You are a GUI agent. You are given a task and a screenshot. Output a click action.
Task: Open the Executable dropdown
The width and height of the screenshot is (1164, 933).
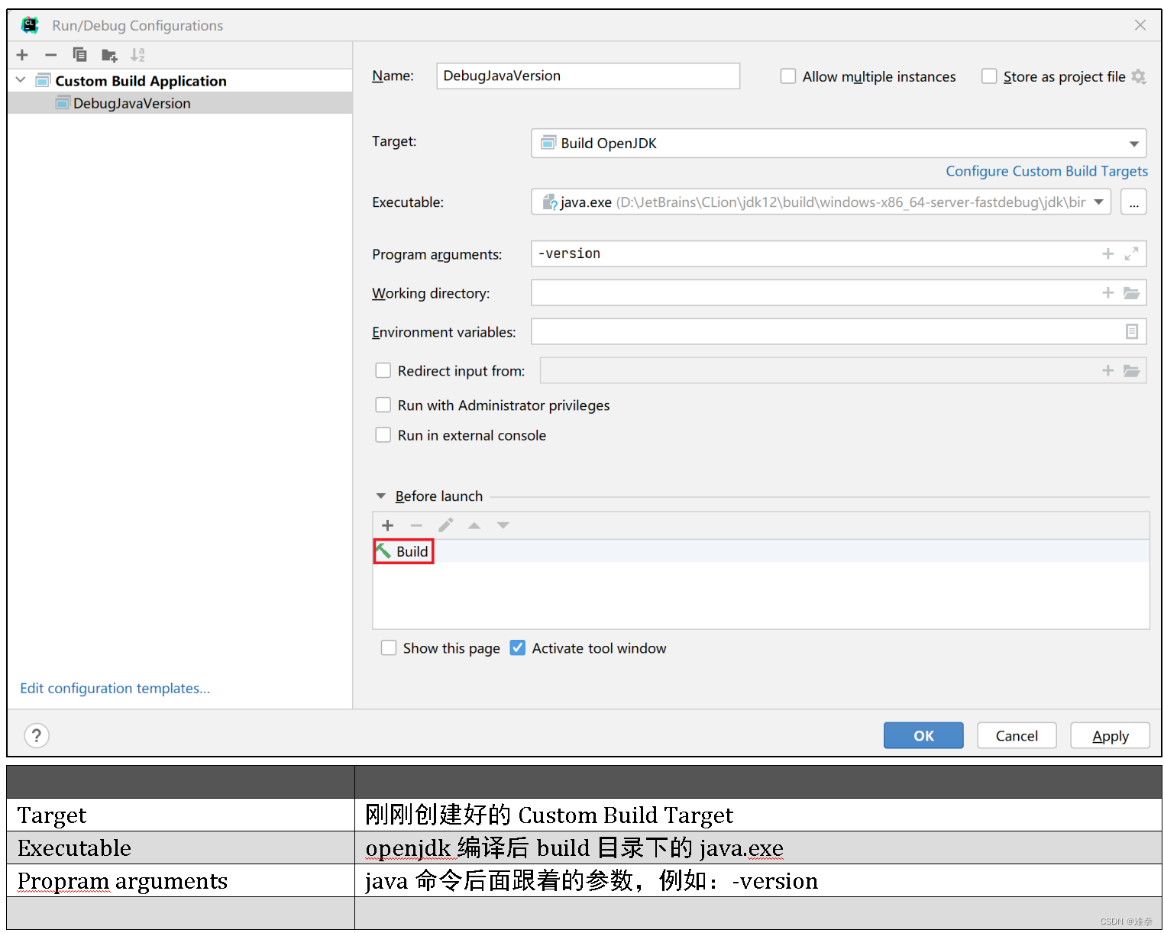coord(821,202)
